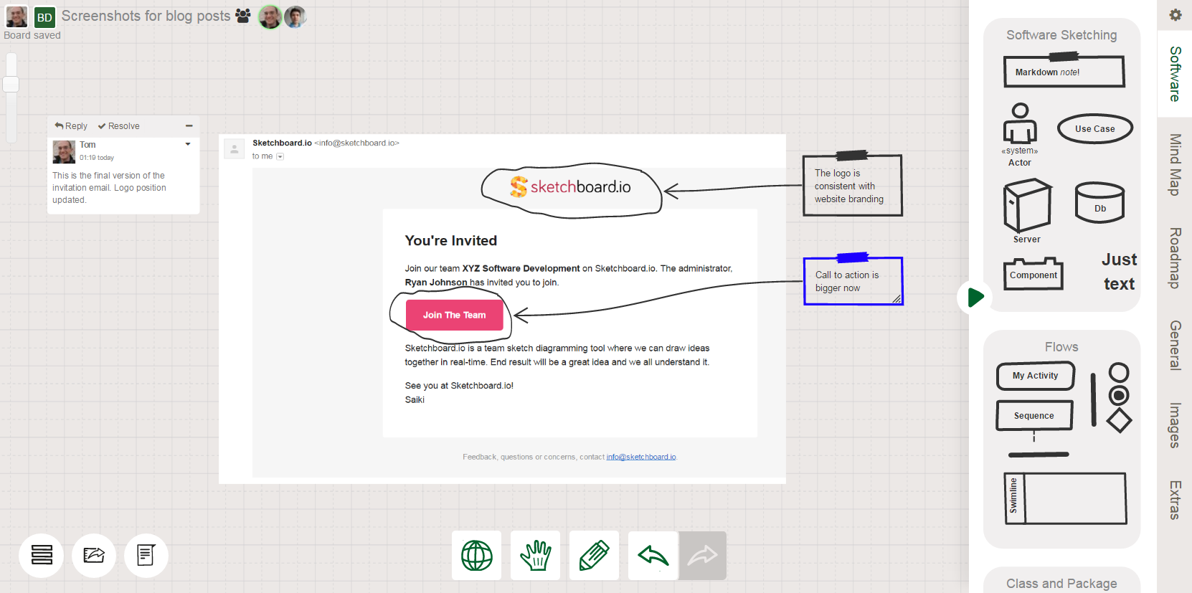
Task: Select the 'Call to action is bigger now' note
Action: tap(853, 281)
